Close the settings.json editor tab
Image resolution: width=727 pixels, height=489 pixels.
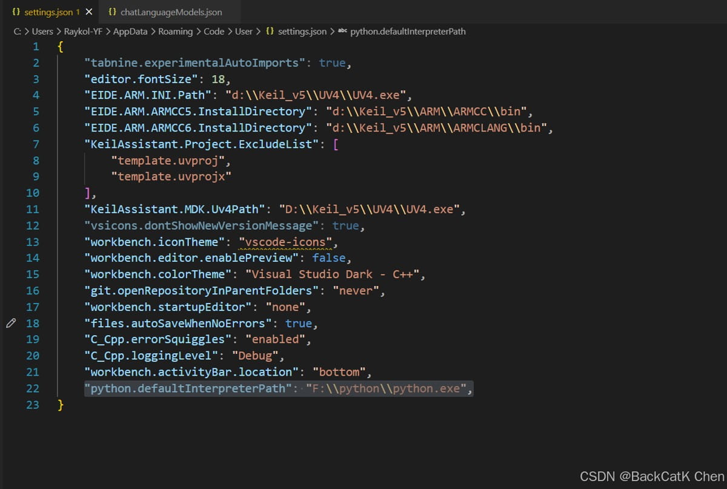(x=89, y=12)
